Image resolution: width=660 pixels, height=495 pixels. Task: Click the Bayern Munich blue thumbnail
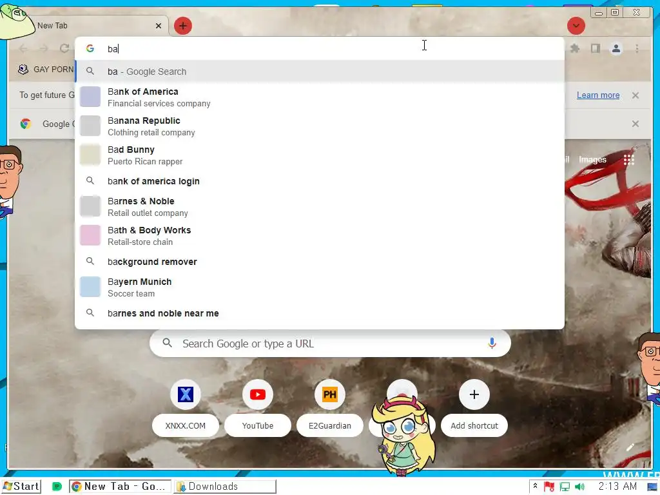pyautogui.click(x=90, y=287)
